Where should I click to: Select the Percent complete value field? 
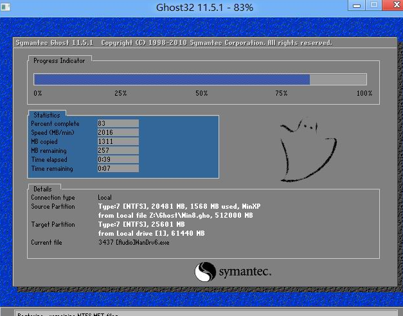coord(117,123)
